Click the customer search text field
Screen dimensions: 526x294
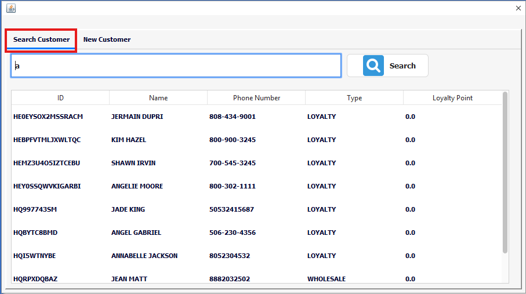click(x=176, y=66)
